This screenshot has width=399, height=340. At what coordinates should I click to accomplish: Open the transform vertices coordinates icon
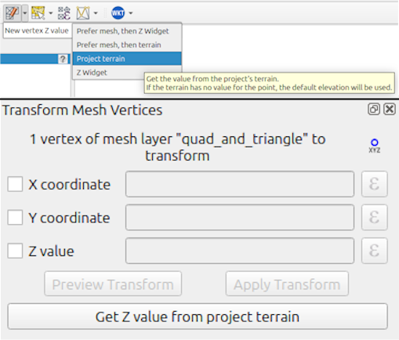[64, 13]
